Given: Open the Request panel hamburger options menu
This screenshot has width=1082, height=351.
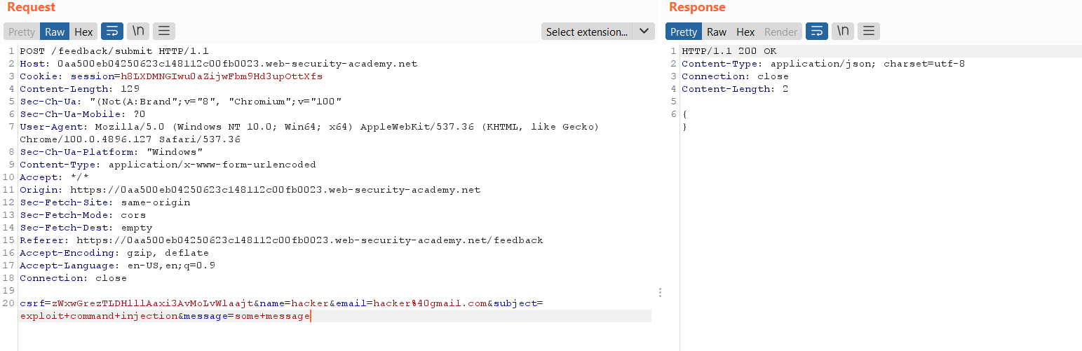Looking at the screenshot, I should point(164,32).
